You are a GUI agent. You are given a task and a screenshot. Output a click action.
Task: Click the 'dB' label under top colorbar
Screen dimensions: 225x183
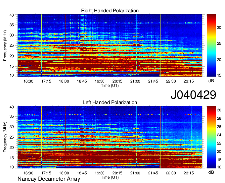pyautogui.click(x=211, y=81)
